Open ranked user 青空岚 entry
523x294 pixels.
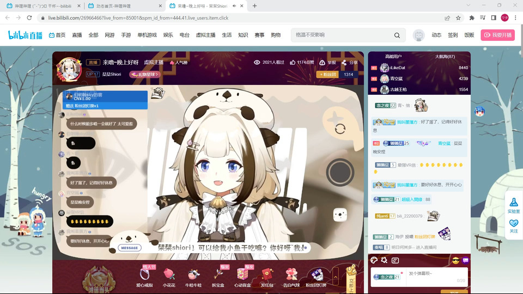tap(419, 78)
